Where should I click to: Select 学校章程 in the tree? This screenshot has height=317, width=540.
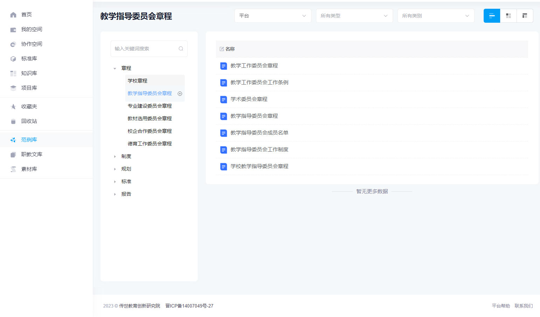[138, 81]
